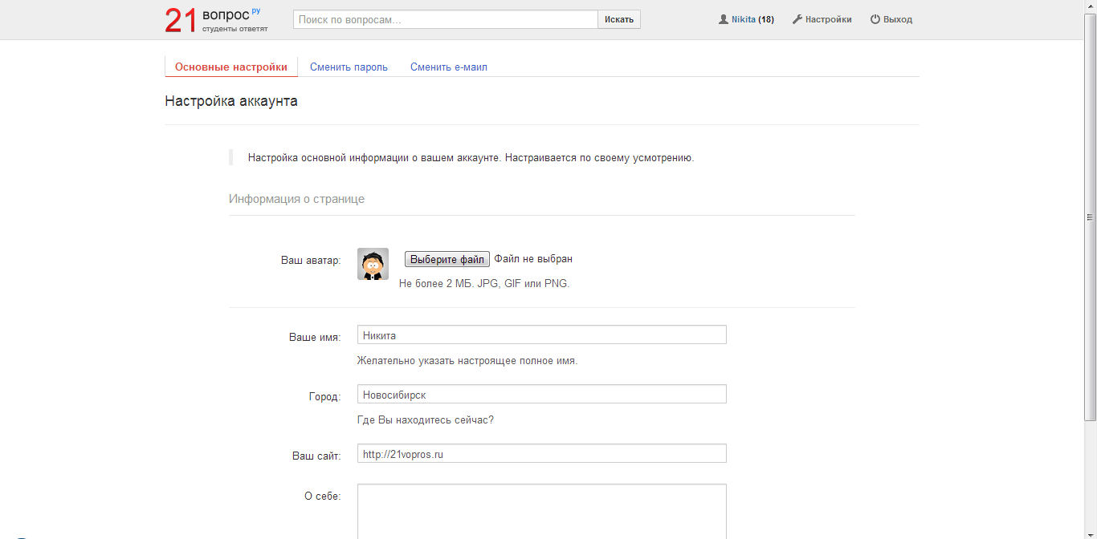Click the wrench icon for Настройки
The width and height of the screenshot is (1097, 539).
point(797,19)
